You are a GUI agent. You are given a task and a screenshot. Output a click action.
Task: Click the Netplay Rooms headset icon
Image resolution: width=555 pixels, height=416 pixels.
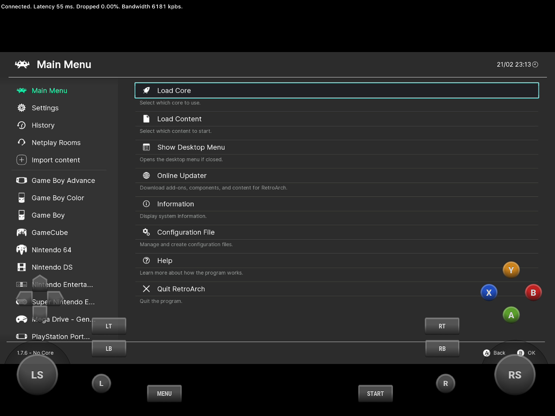(22, 142)
